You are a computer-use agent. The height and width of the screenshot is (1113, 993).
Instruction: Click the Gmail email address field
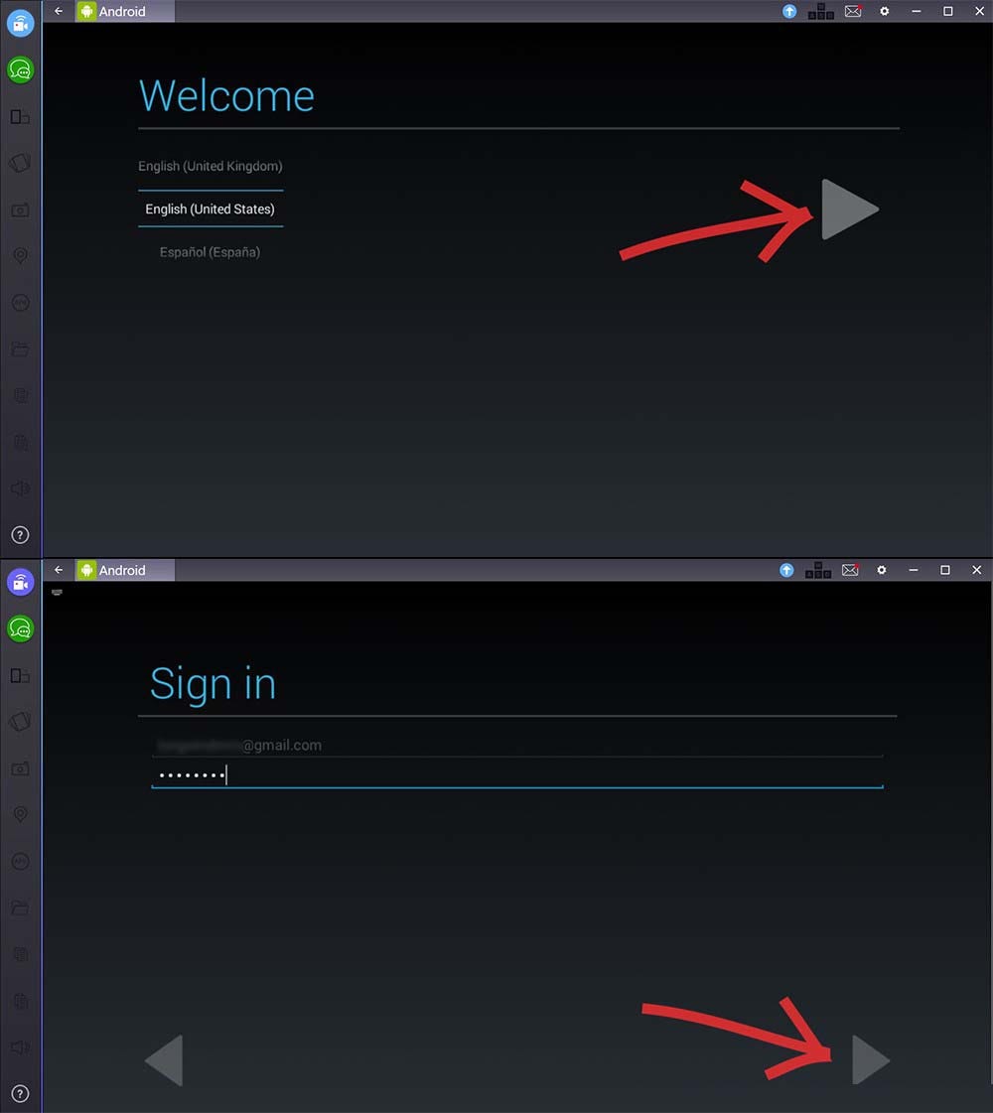point(516,746)
